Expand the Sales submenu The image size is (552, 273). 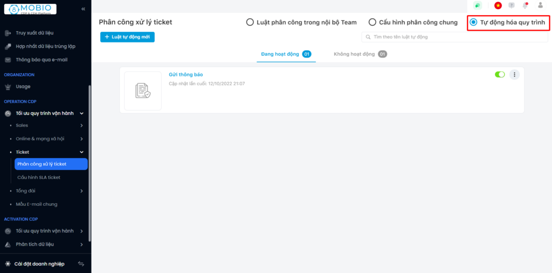point(81,125)
